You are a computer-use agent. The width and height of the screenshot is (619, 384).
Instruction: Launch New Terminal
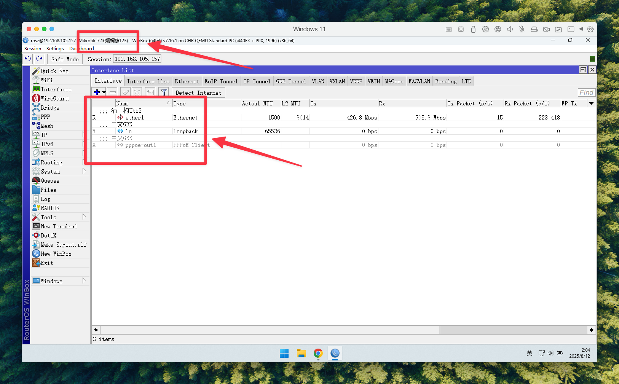[x=59, y=226]
